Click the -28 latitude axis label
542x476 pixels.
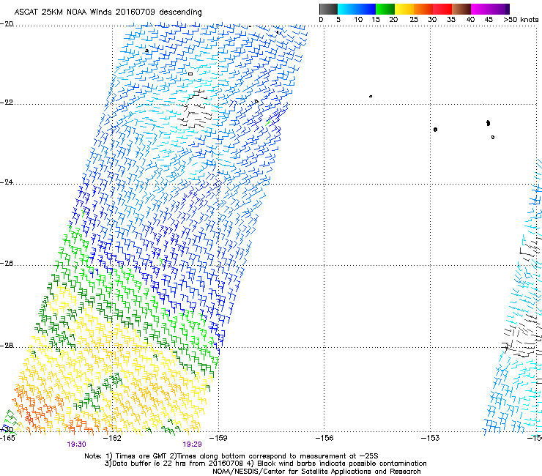(x=7, y=346)
